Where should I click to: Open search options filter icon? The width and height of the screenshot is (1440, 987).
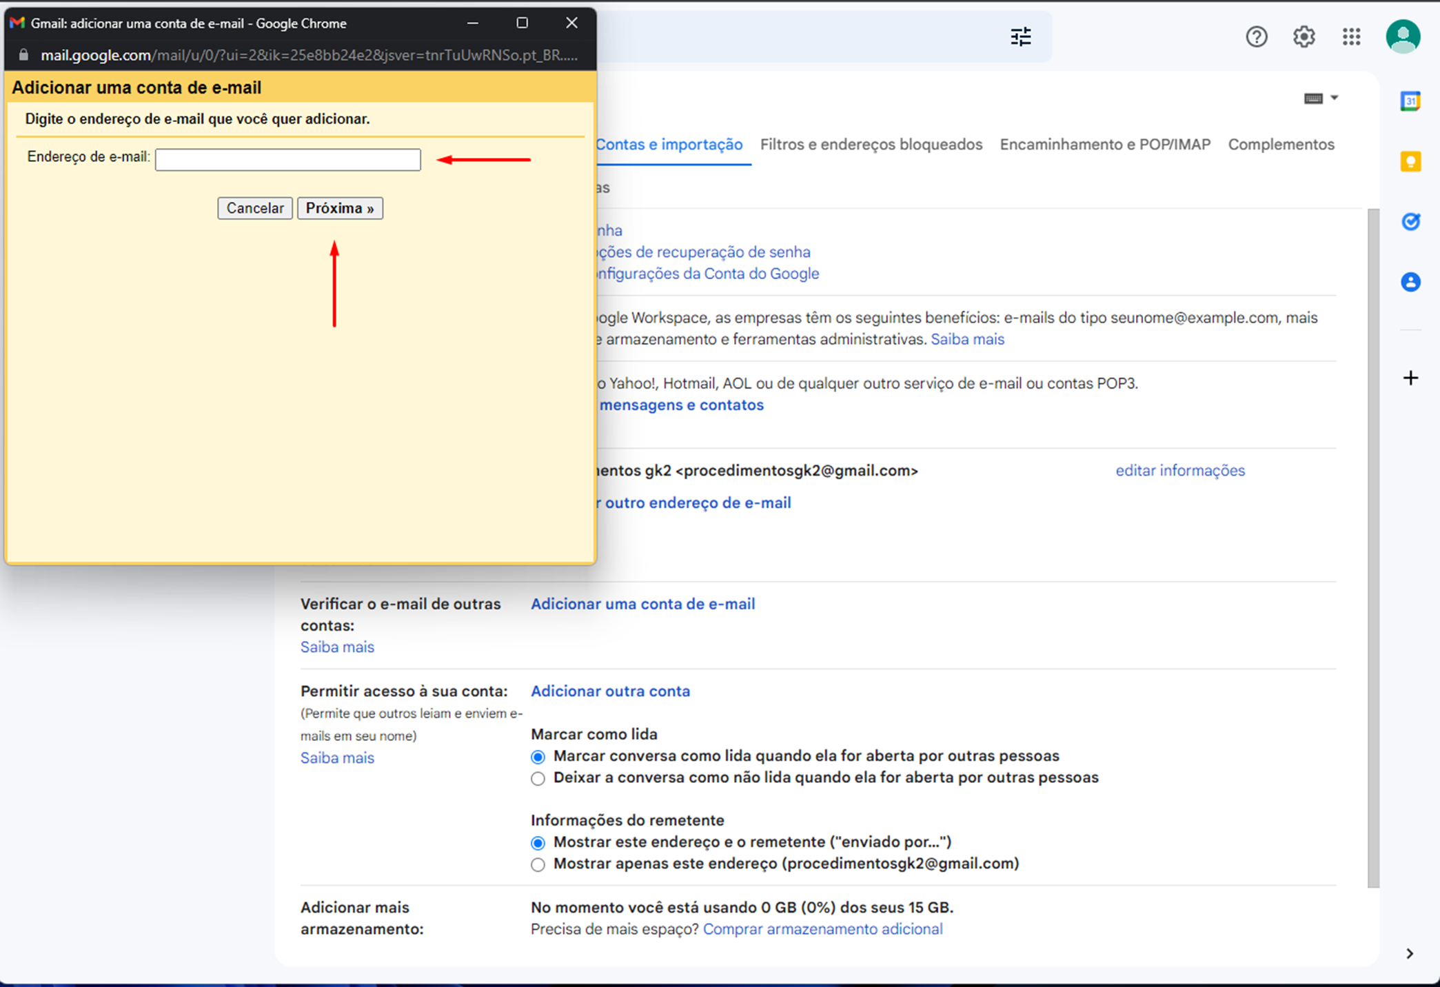coord(1021,37)
